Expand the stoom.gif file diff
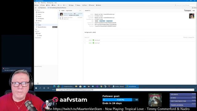Viewport: 197px width, 111px height. click(x=85, y=43)
